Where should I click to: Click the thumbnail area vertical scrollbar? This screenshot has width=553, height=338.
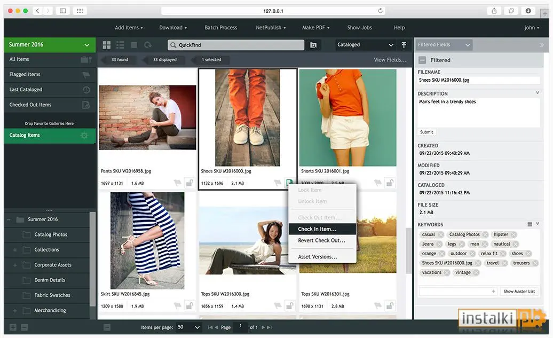[x=408, y=250]
